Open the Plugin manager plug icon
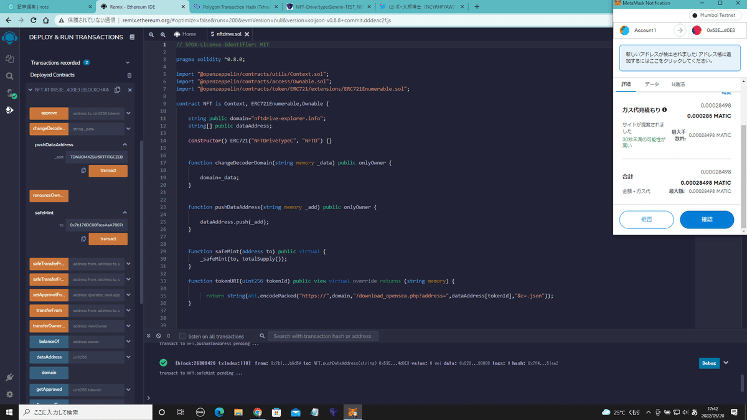The height and width of the screenshot is (420, 747). pyautogui.click(x=9, y=378)
